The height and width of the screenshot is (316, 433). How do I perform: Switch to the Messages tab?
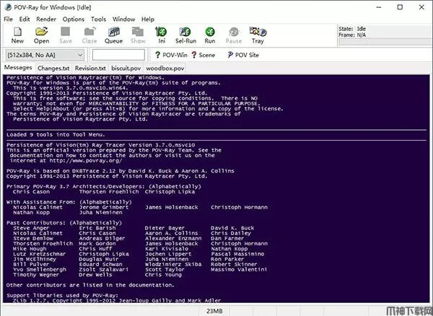(18, 68)
